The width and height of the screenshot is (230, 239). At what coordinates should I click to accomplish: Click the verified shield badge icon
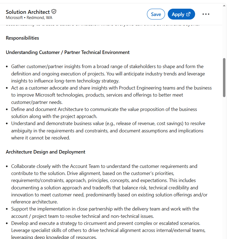tap(54, 12)
